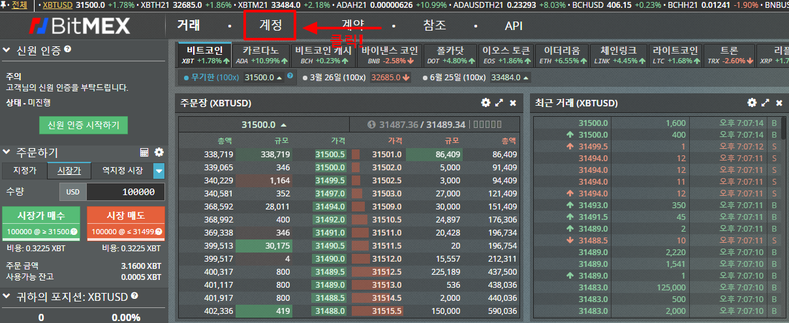
Task: Expand the 최근 거래 panel to fullscreen
Action: coord(766,103)
